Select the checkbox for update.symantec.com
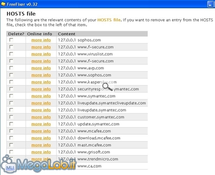The height and width of the screenshot is (175, 215). (11, 124)
